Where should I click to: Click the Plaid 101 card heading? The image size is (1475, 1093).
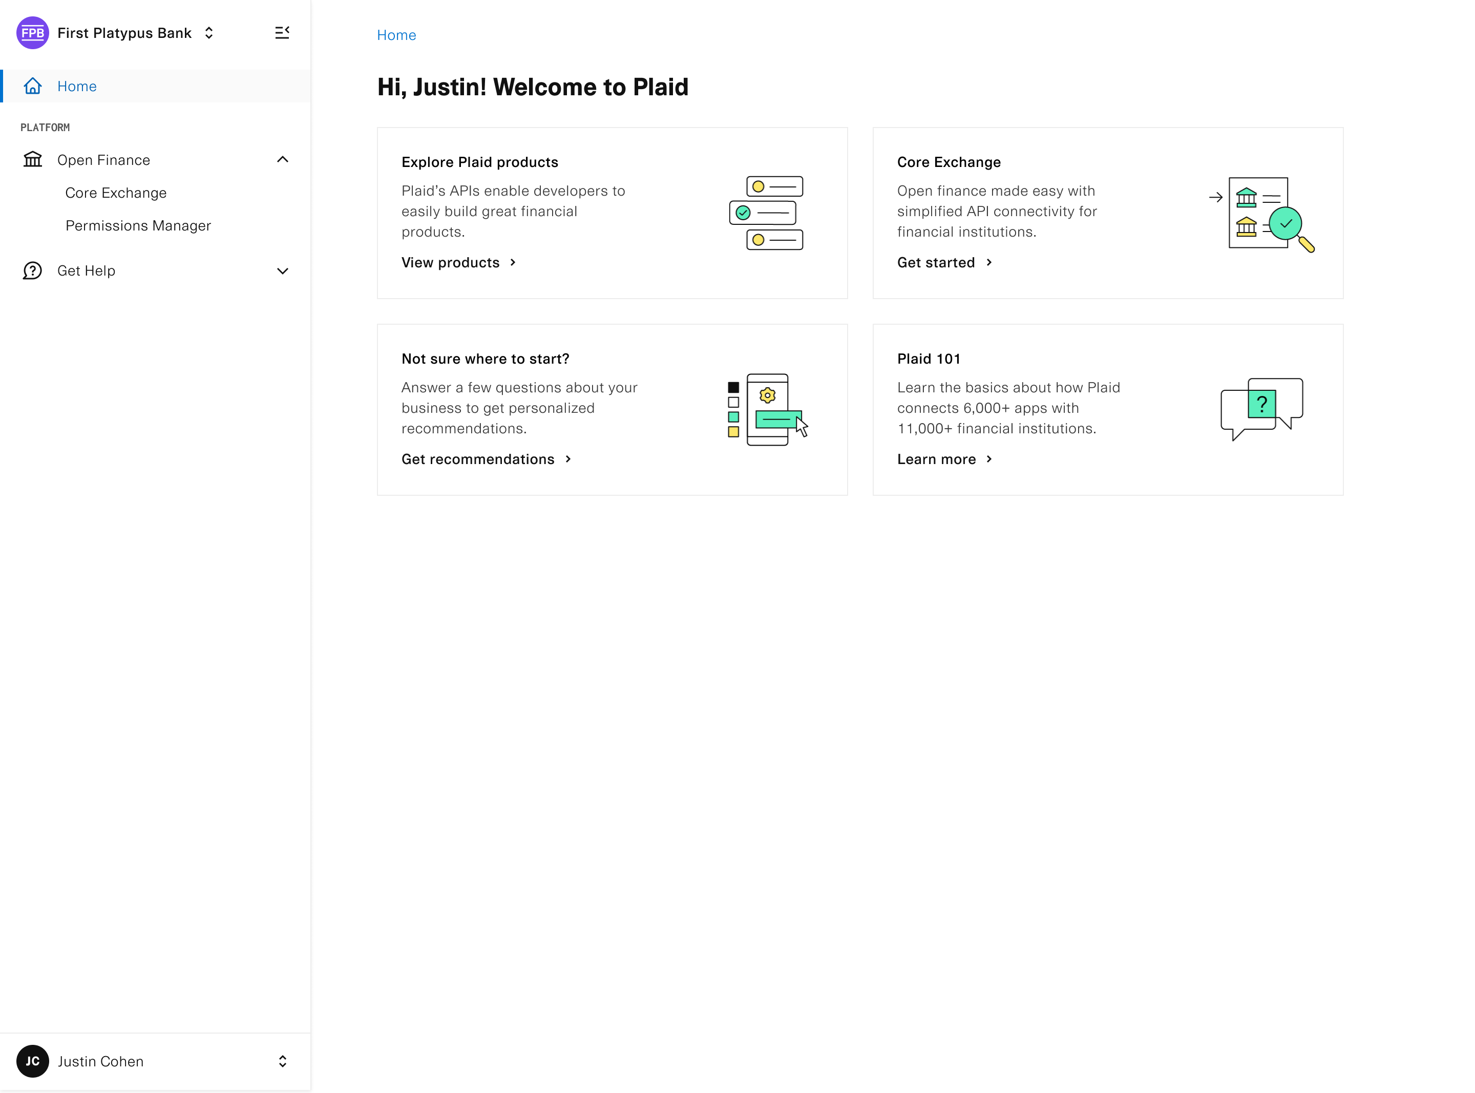click(x=928, y=359)
